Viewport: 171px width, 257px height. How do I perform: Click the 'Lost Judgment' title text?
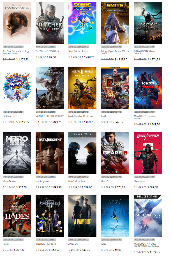click(x=42, y=181)
